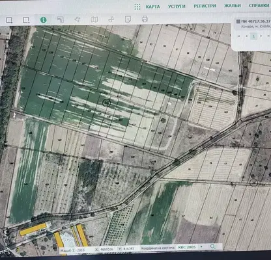Open the document sketch export icon
This screenshot has height=260, width=271.
click(128, 19)
